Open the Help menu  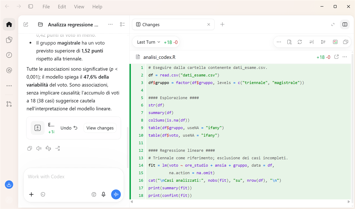click(97, 7)
